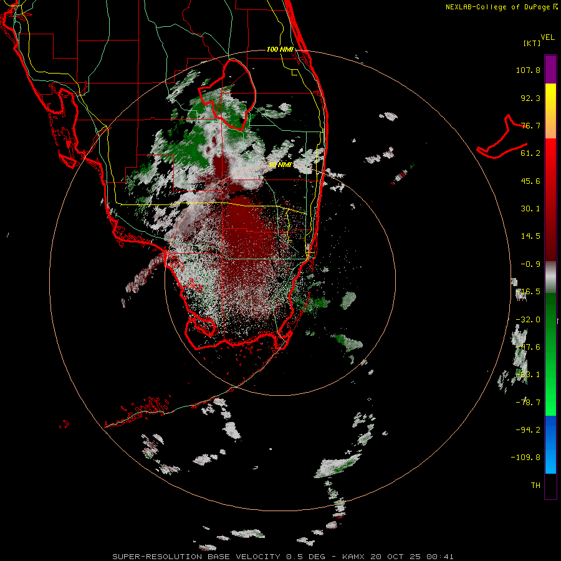Screen dimensions: 561x561
Task: Click the 30.1 velocity scale value
Action: tap(530, 209)
